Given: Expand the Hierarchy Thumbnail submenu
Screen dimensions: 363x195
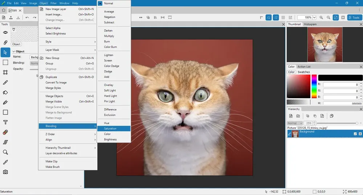Looking at the screenshot, I should (68, 148).
